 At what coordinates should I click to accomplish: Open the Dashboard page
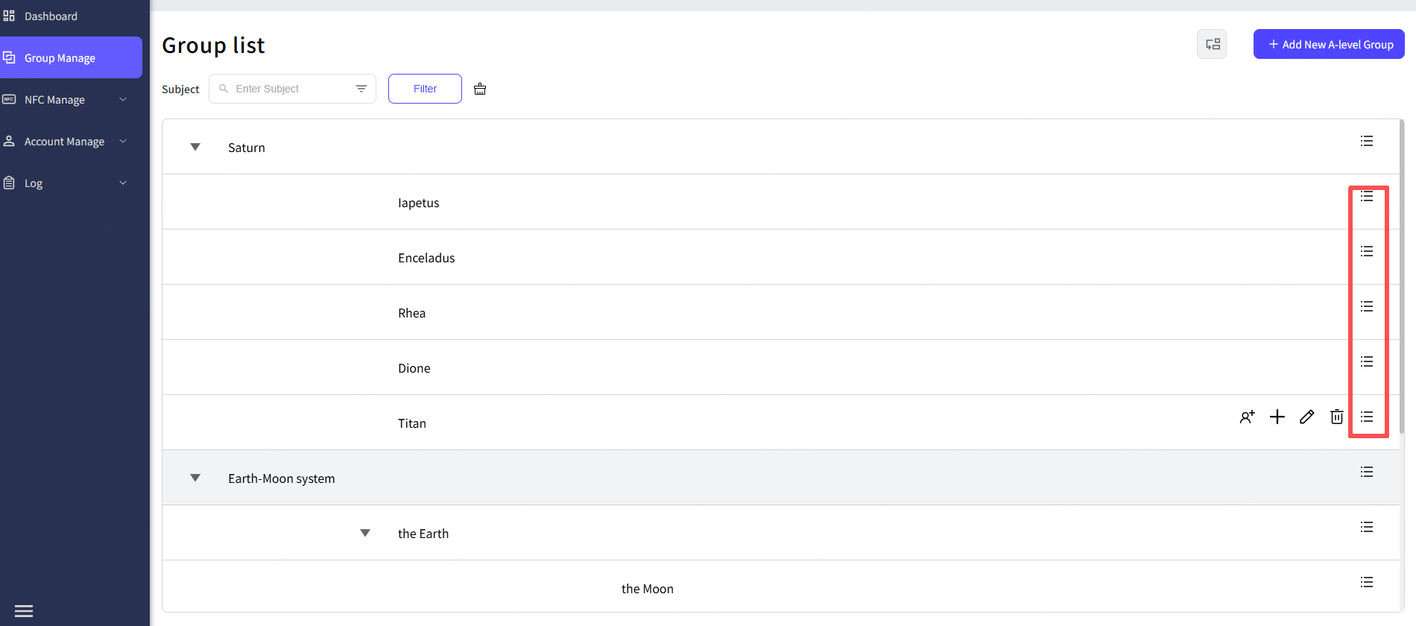51,16
